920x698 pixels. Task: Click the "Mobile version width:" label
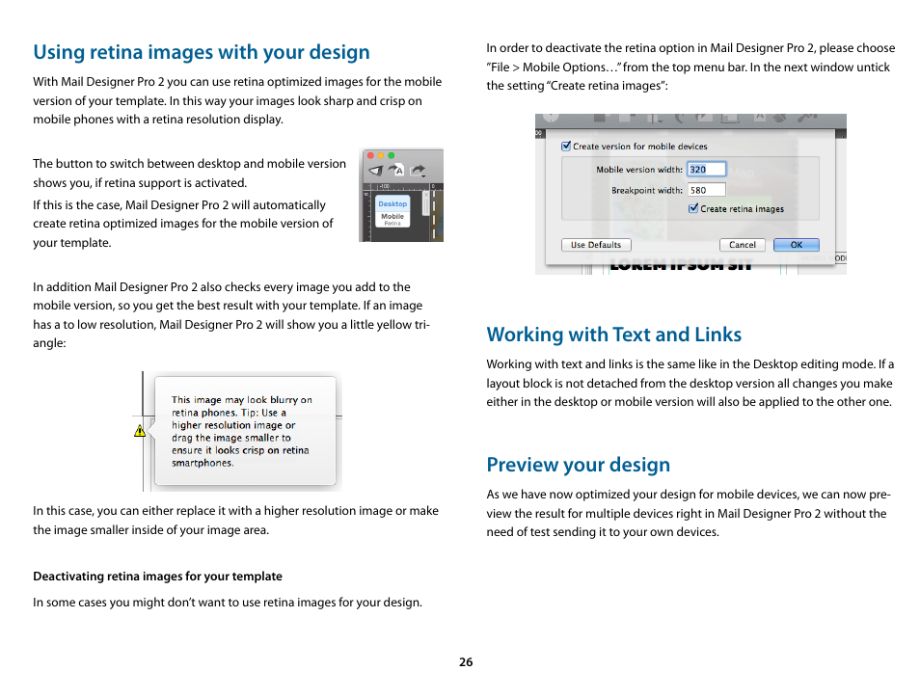(x=639, y=170)
